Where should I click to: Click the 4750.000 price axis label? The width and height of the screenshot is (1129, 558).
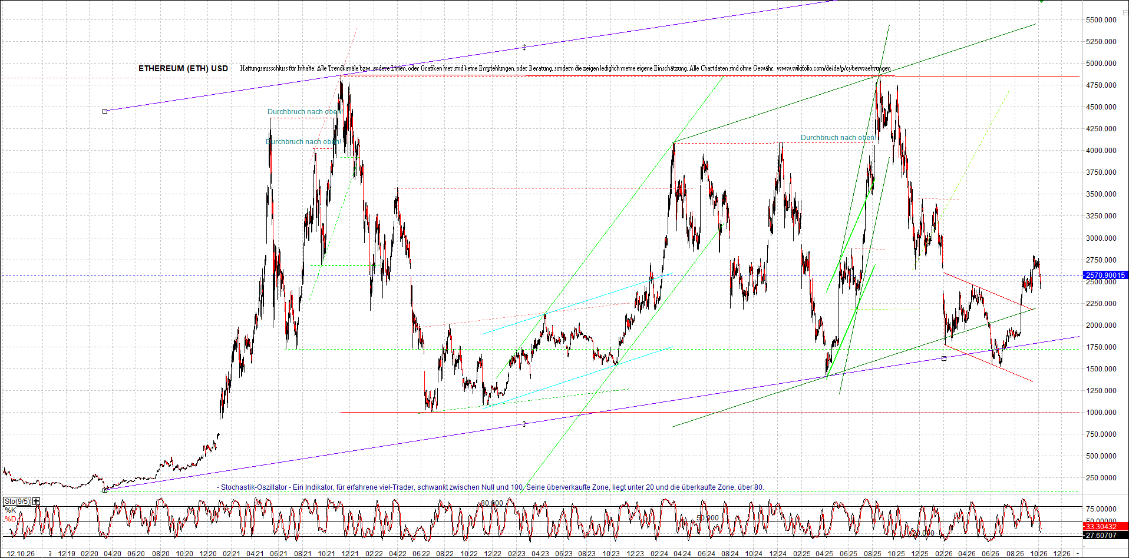click(x=1101, y=85)
